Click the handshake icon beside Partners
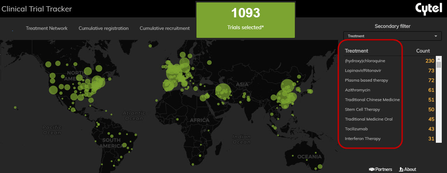The image size is (447, 173). [x=372, y=169]
